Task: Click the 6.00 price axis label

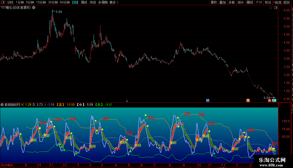Action: coord(287,10)
